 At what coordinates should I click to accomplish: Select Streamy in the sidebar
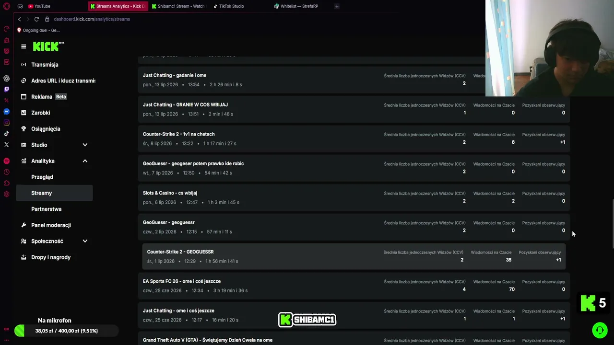click(55, 193)
